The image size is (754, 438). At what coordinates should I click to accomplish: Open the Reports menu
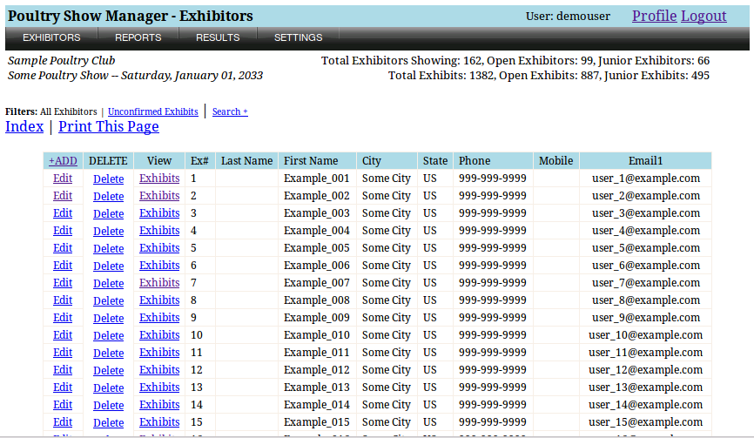click(x=138, y=37)
